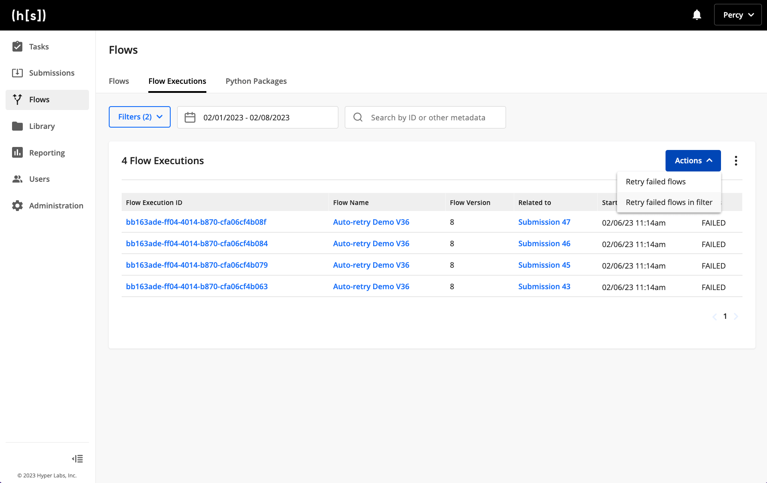The height and width of the screenshot is (483, 767).
Task: Open Administration settings
Action: (x=47, y=206)
